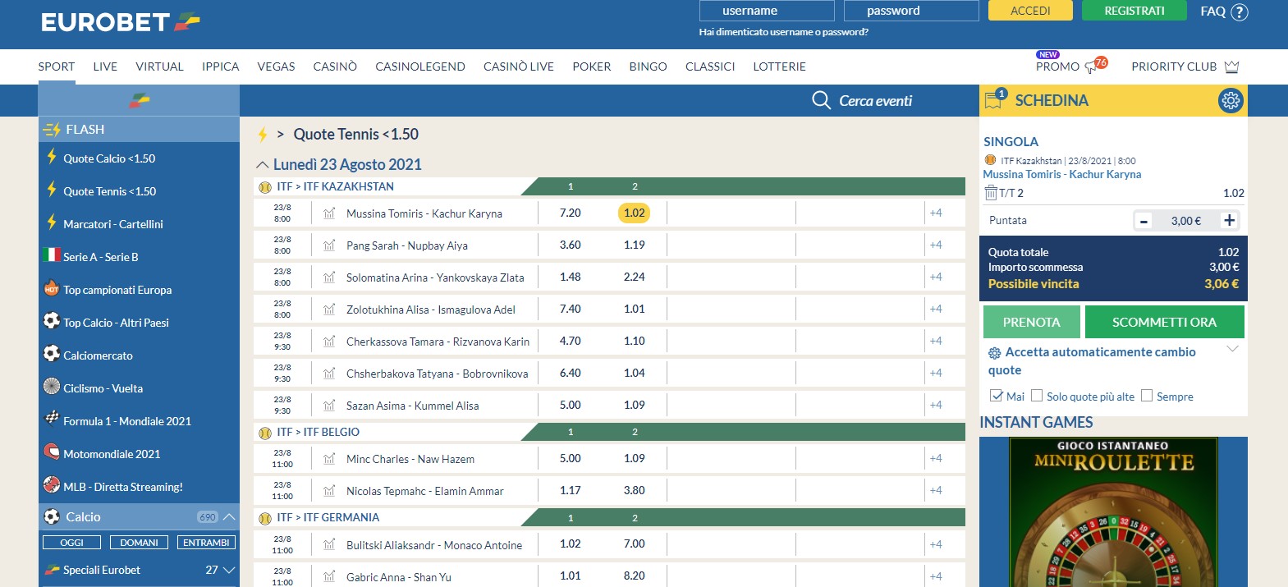
Task: Click the Calciomercato soccer ball icon
Action: point(52,354)
